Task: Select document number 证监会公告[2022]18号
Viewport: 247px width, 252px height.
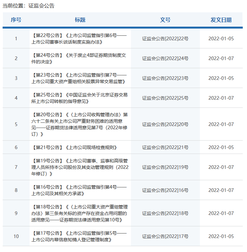Action: click(x=165, y=213)
